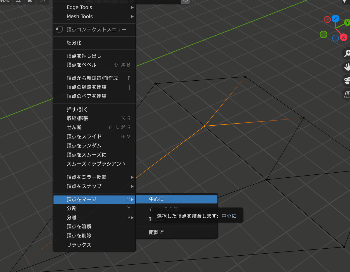350x272 pixels.
Task: Choose 頂点をランダム entry
Action: 94,145
